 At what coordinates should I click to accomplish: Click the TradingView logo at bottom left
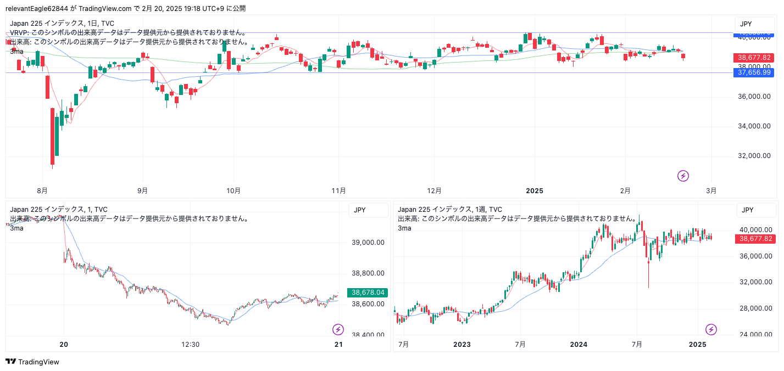tap(32, 362)
